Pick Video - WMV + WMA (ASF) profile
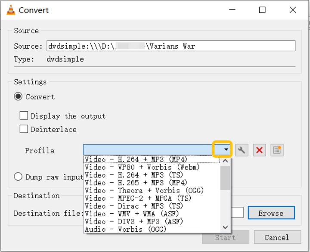310x252 pixels. click(x=152, y=214)
